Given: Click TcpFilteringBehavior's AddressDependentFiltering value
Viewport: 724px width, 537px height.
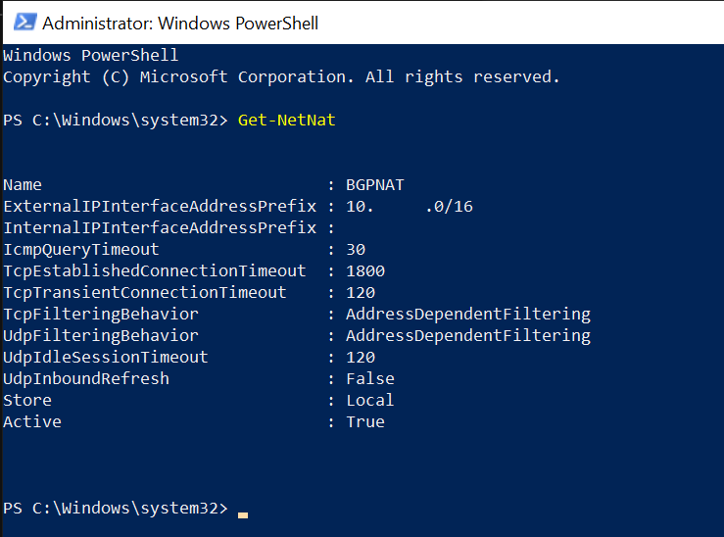Looking at the screenshot, I should (x=468, y=314).
